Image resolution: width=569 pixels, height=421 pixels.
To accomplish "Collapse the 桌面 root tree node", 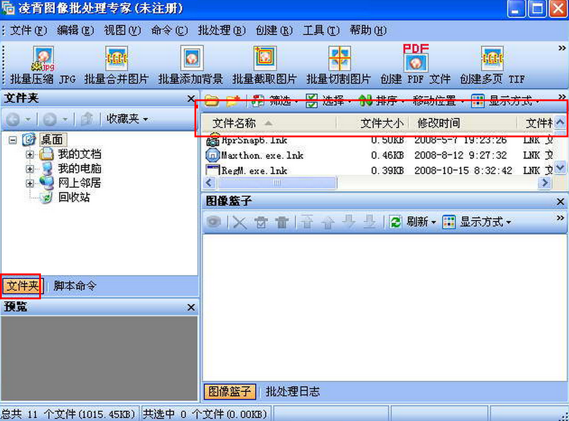I will 13,140.
